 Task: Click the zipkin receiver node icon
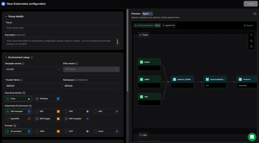click(x=141, y=79)
